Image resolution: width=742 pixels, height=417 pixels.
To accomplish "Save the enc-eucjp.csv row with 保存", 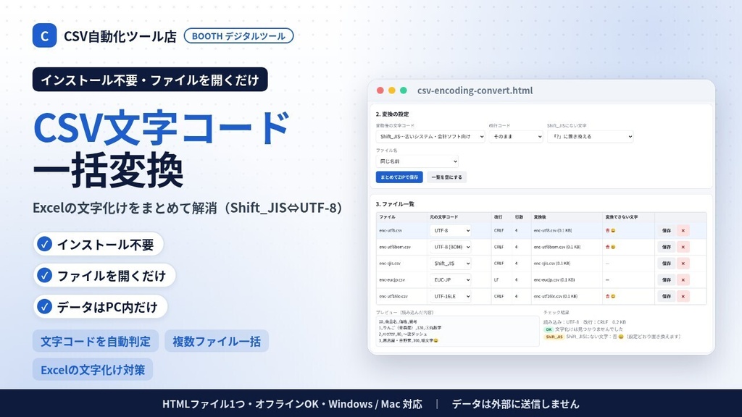I will pos(667,280).
